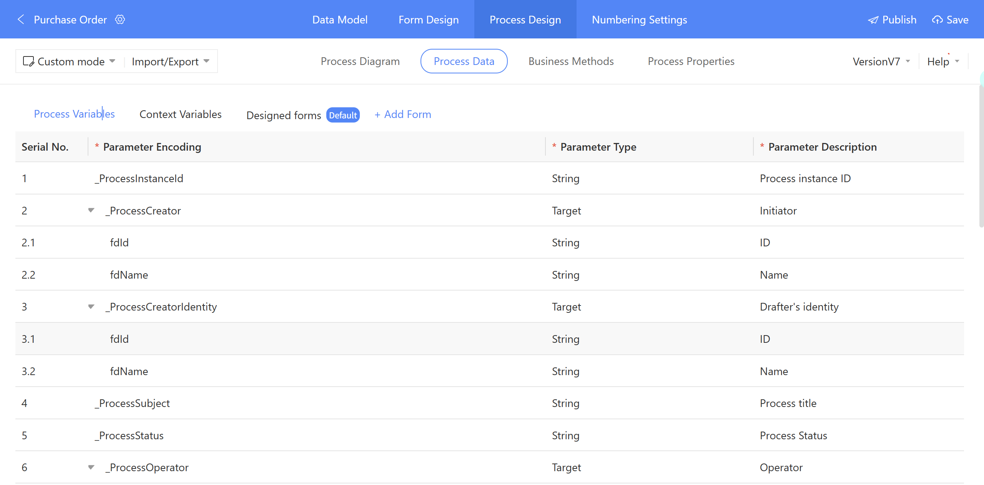Click the Custom mode edit icon
This screenshot has width=984, height=485.
pos(28,61)
